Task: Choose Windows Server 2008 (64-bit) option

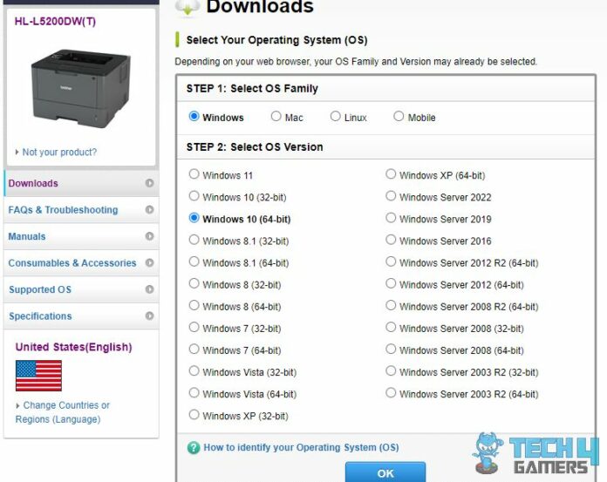Action: click(391, 349)
